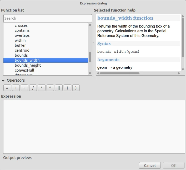
Task: Add the division slash operator
Action: (x=33, y=88)
